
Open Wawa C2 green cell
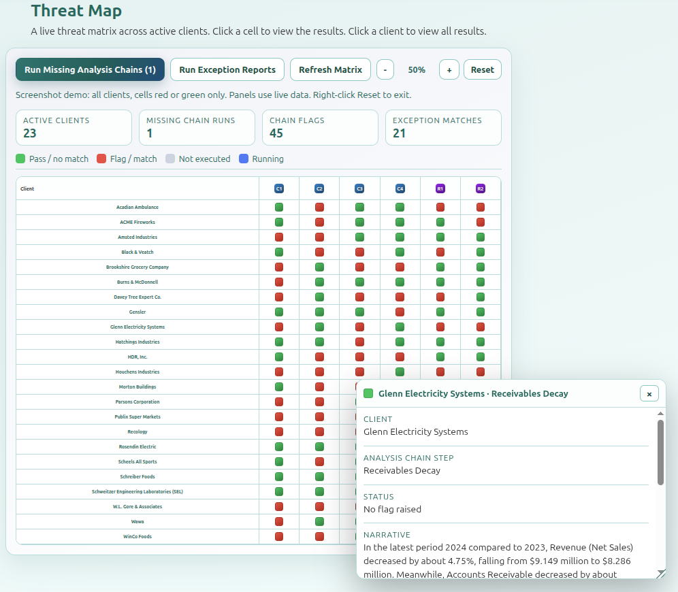pyautogui.click(x=319, y=521)
